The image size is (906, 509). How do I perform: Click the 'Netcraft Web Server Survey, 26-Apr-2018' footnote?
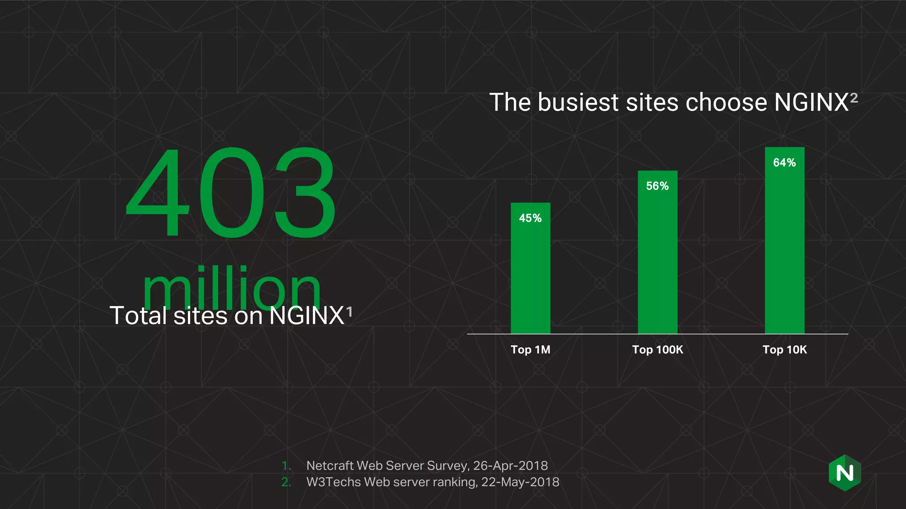(427, 466)
